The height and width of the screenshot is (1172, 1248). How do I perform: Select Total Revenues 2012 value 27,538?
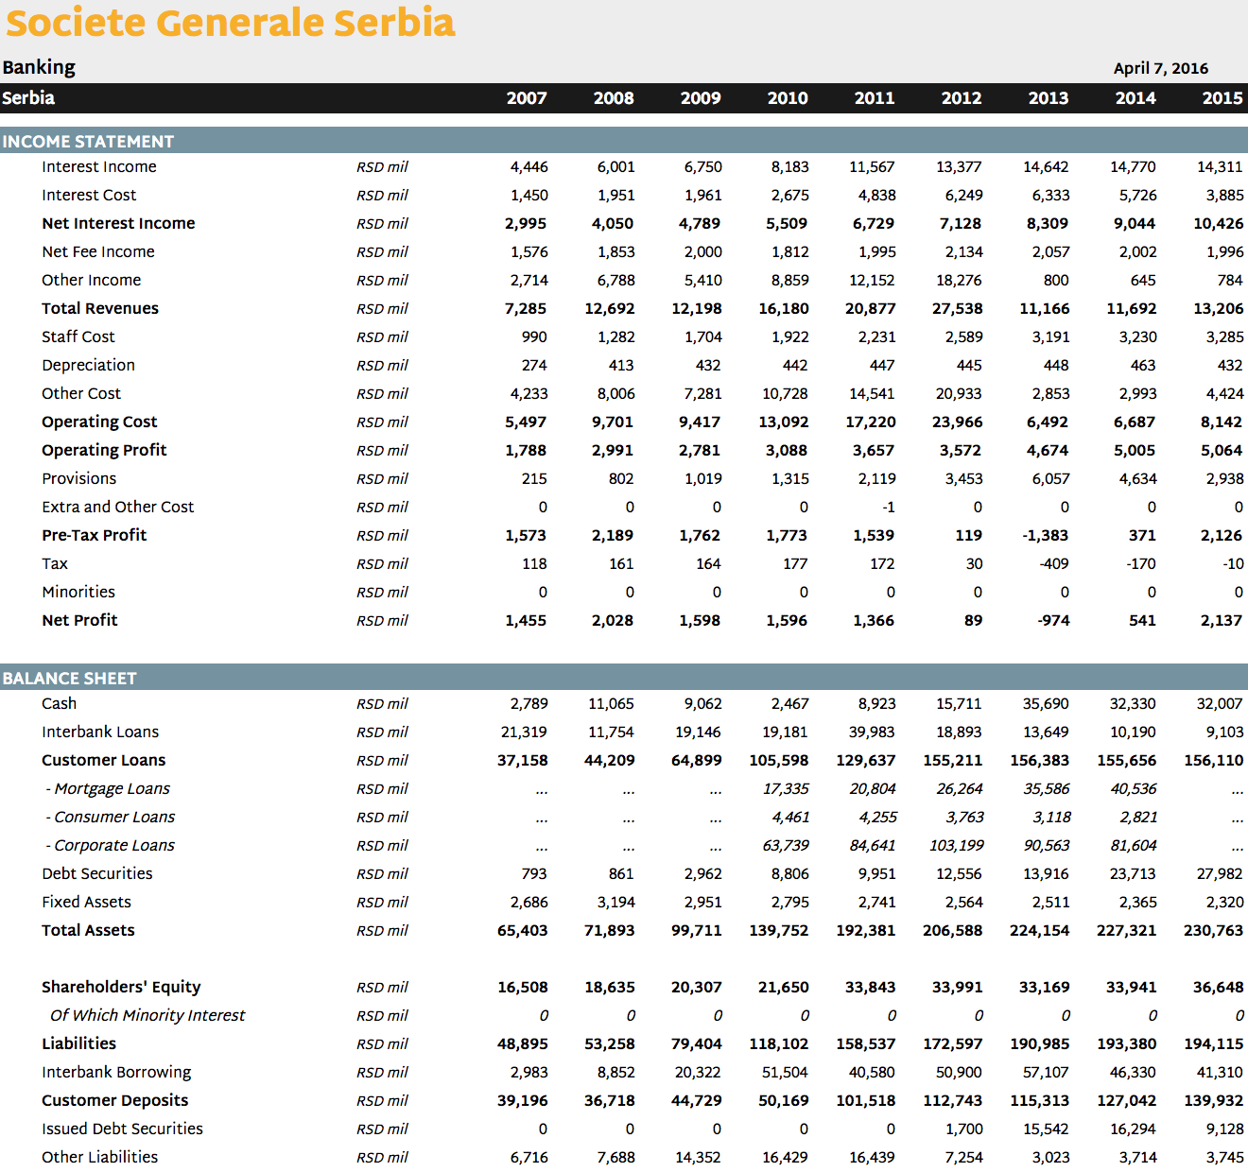pos(958,309)
